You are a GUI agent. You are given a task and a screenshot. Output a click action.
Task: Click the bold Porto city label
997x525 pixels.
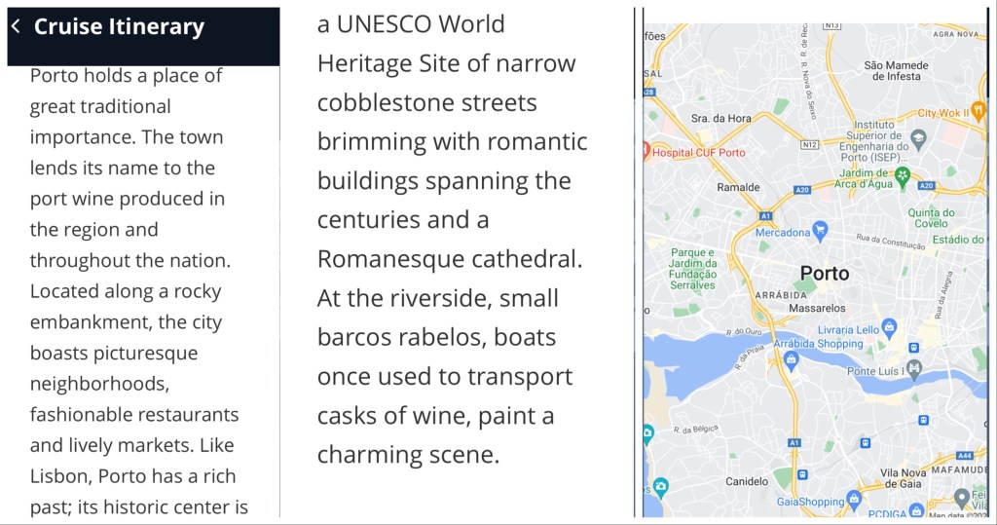[x=824, y=273]
